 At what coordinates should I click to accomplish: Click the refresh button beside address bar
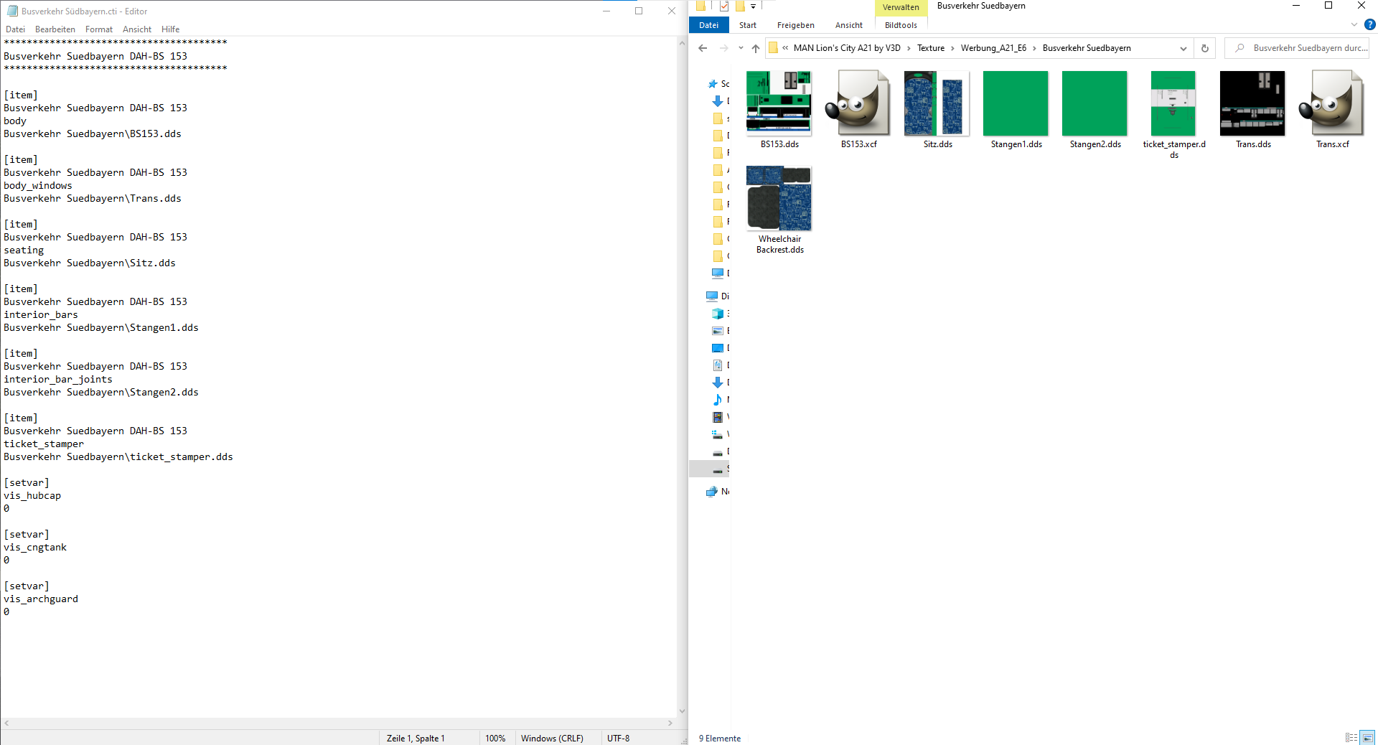pos(1205,49)
